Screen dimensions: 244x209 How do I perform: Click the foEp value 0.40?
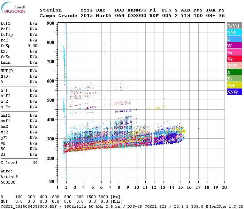(32, 46)
